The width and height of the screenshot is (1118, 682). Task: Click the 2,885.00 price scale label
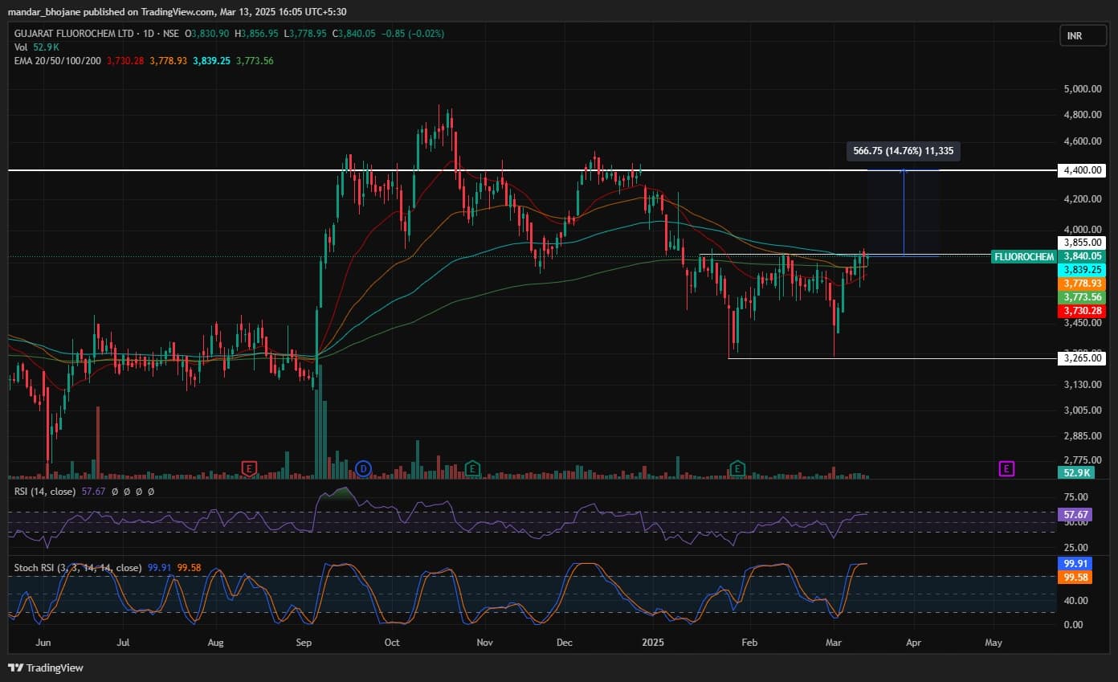[1083, 436]
